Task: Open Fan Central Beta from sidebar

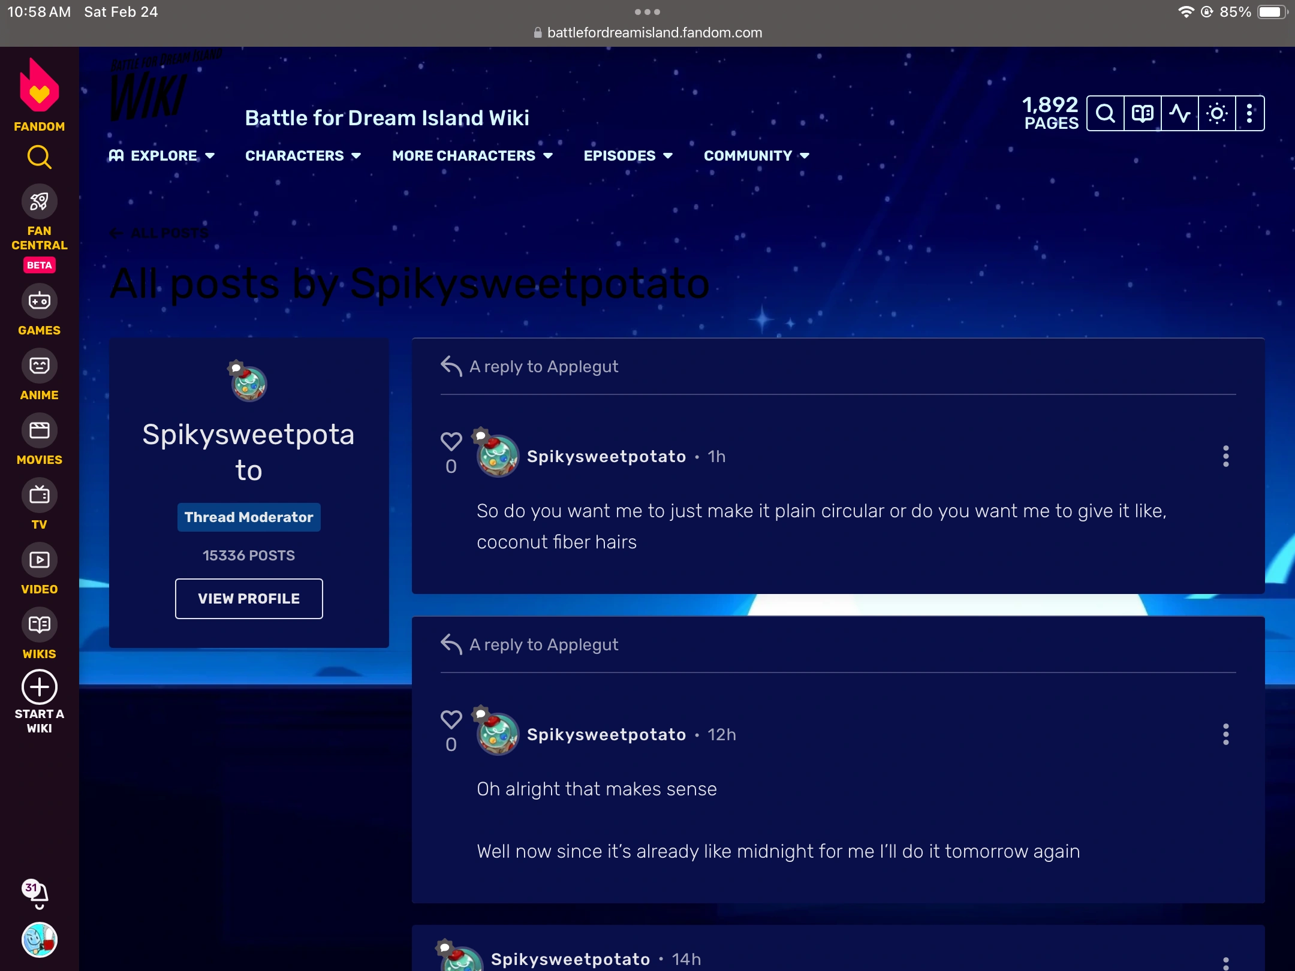Action: (38, 202)
